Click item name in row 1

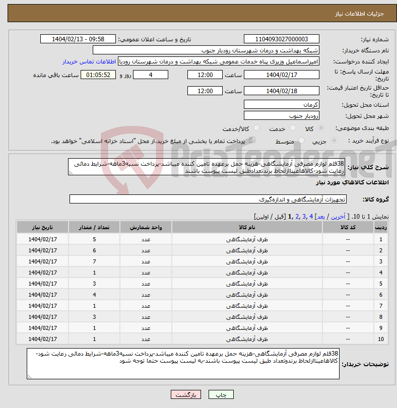(247, 239)
